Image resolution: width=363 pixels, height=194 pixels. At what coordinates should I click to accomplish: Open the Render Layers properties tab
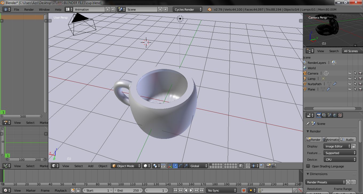coord(324,115)
